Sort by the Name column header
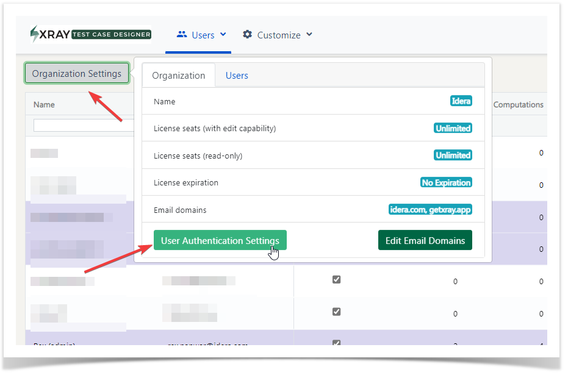568x375 pixels. (44, 105)
